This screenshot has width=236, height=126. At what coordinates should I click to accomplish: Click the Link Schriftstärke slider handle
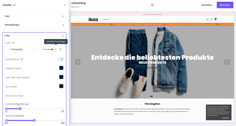coord(35,120)
